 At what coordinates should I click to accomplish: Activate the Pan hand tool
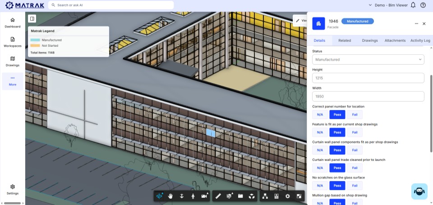tap(170, 196)
